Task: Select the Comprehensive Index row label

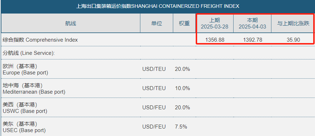Action: tap(40, 40)
